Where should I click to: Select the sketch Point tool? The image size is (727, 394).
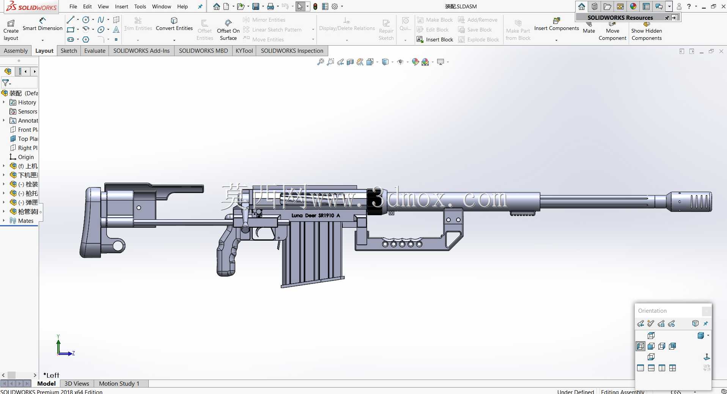116,39
